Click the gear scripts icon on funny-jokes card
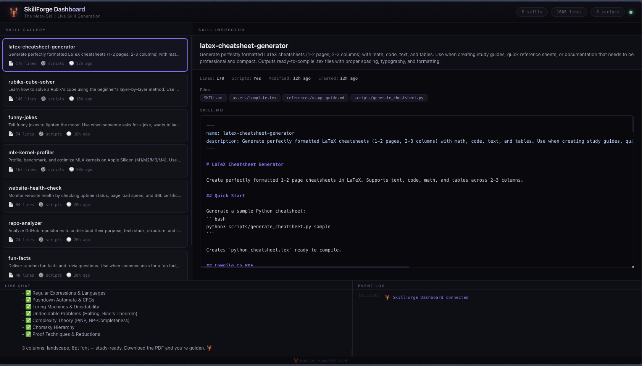 [41, 134]
